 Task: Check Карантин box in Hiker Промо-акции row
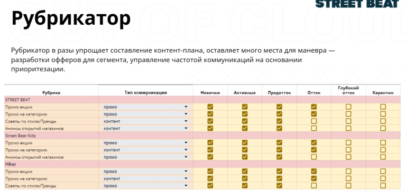pos(383,171)
